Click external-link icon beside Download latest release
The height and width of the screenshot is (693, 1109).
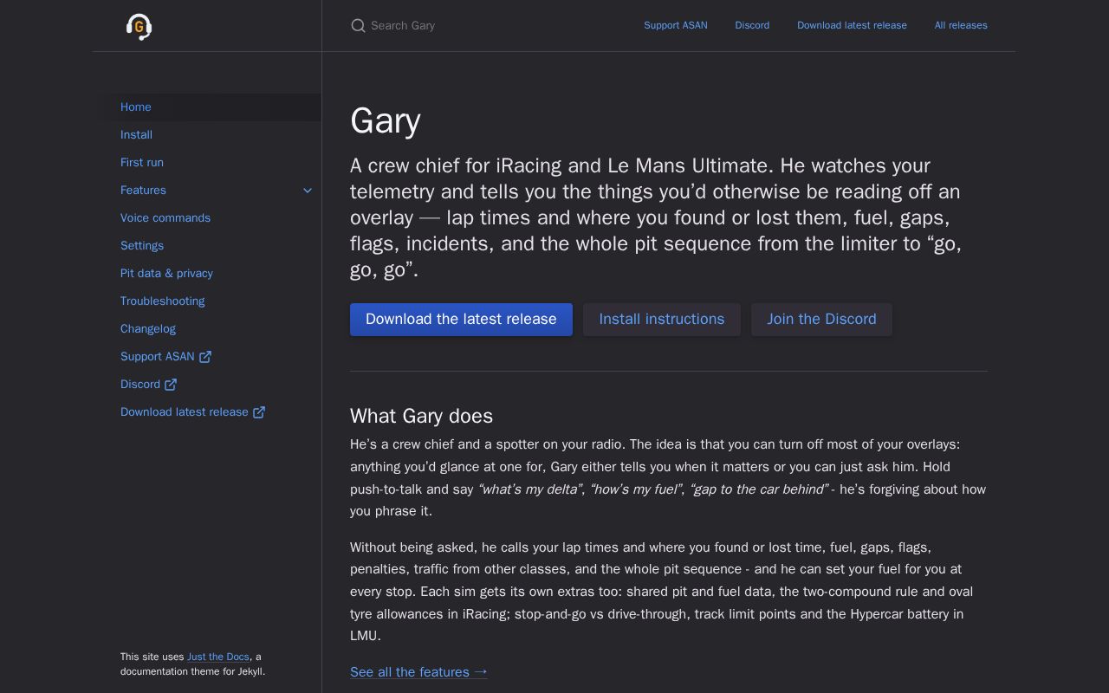point(259,412)
